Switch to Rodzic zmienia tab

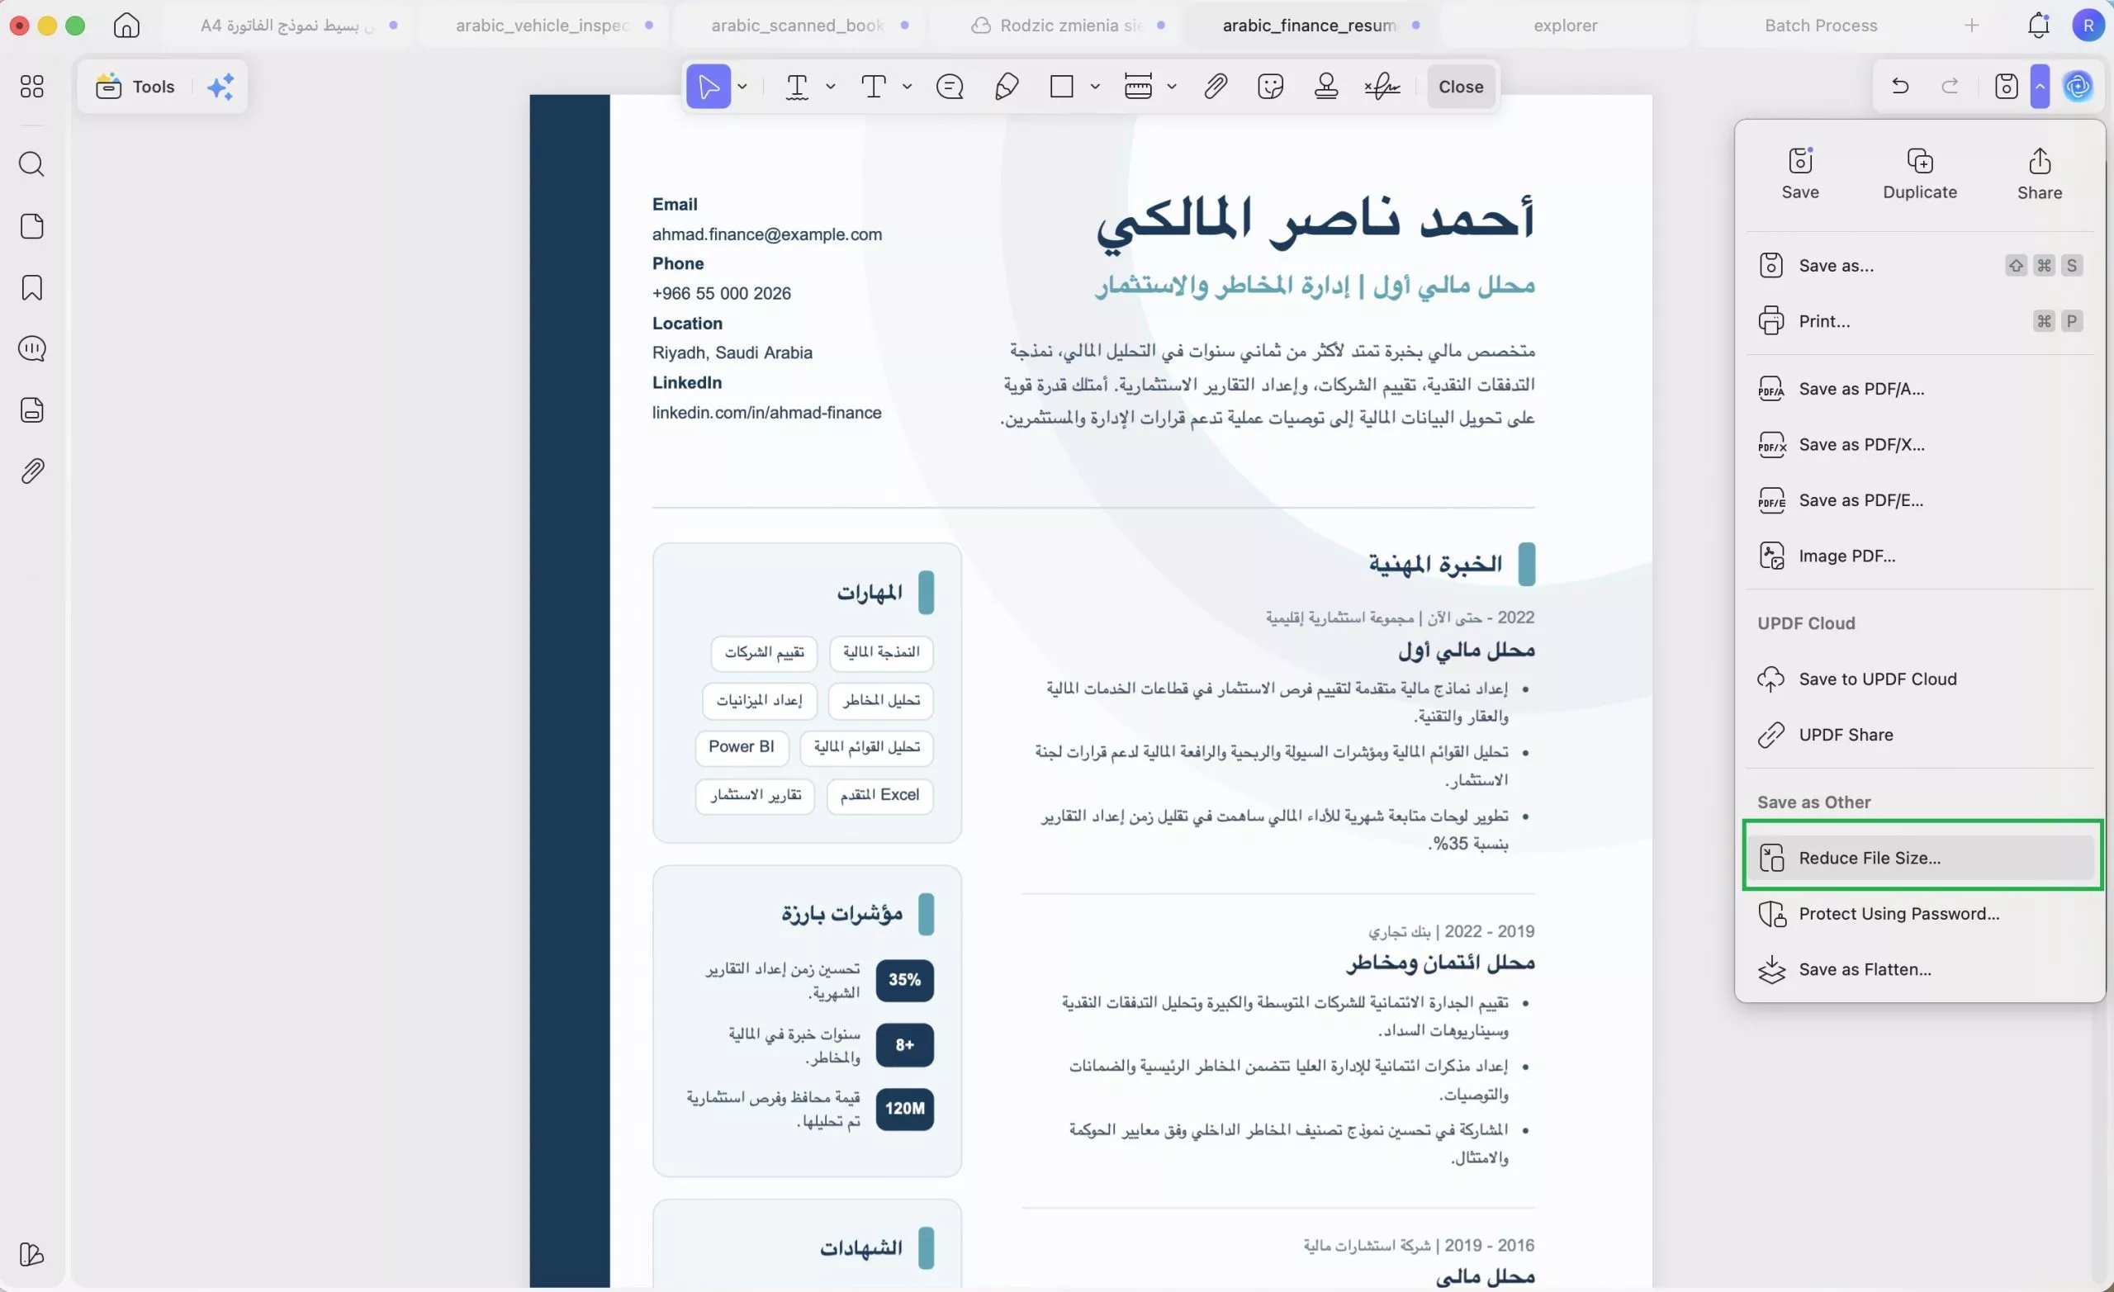click(x=1057, y=25)
